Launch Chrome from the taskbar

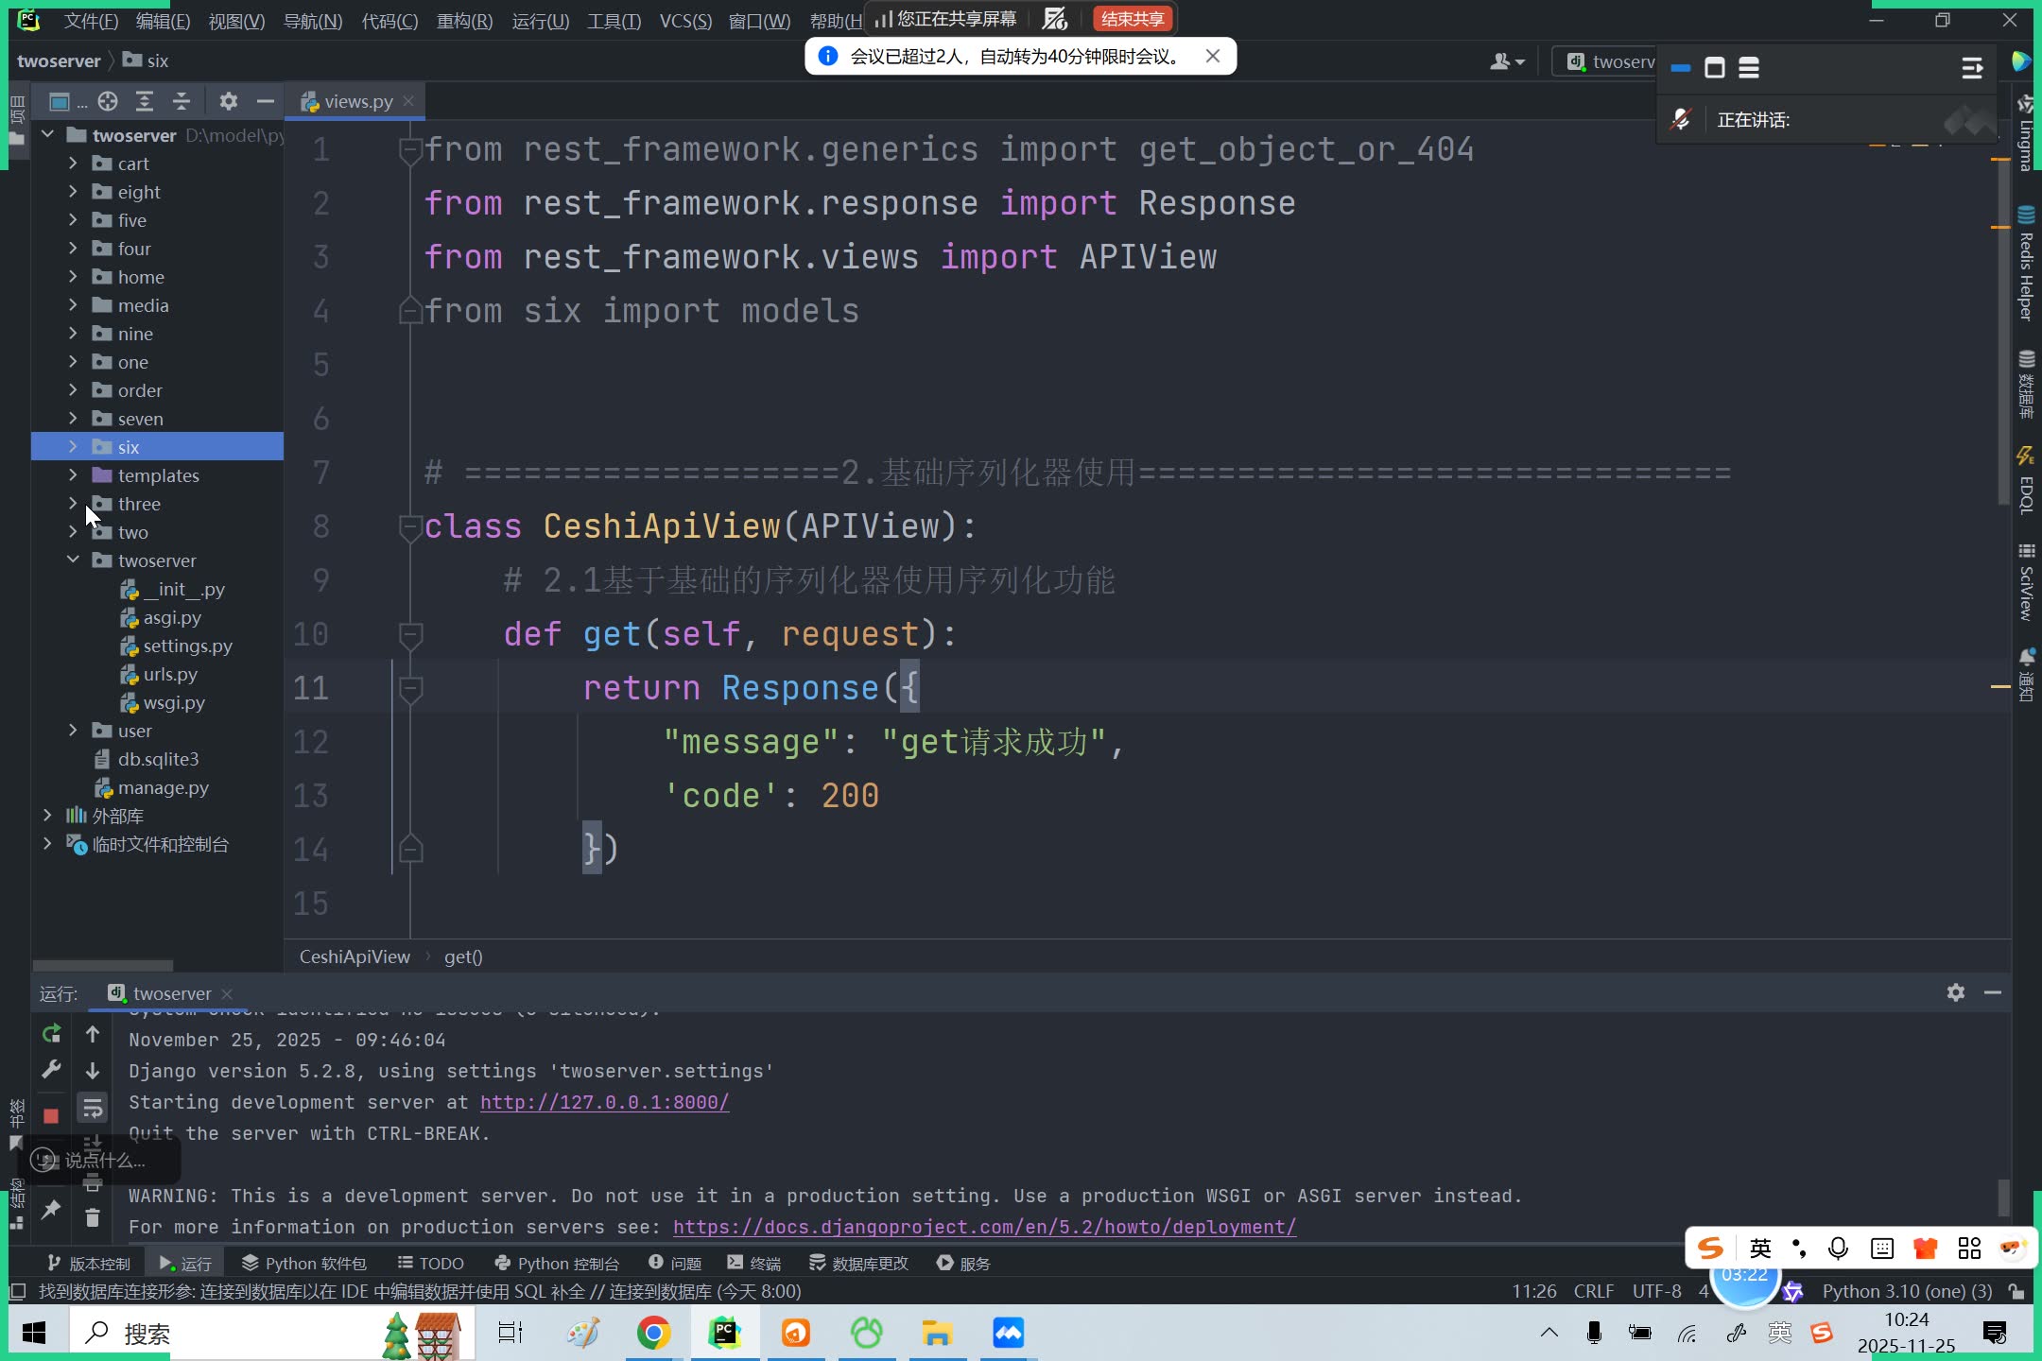(x=653, y=1333)
